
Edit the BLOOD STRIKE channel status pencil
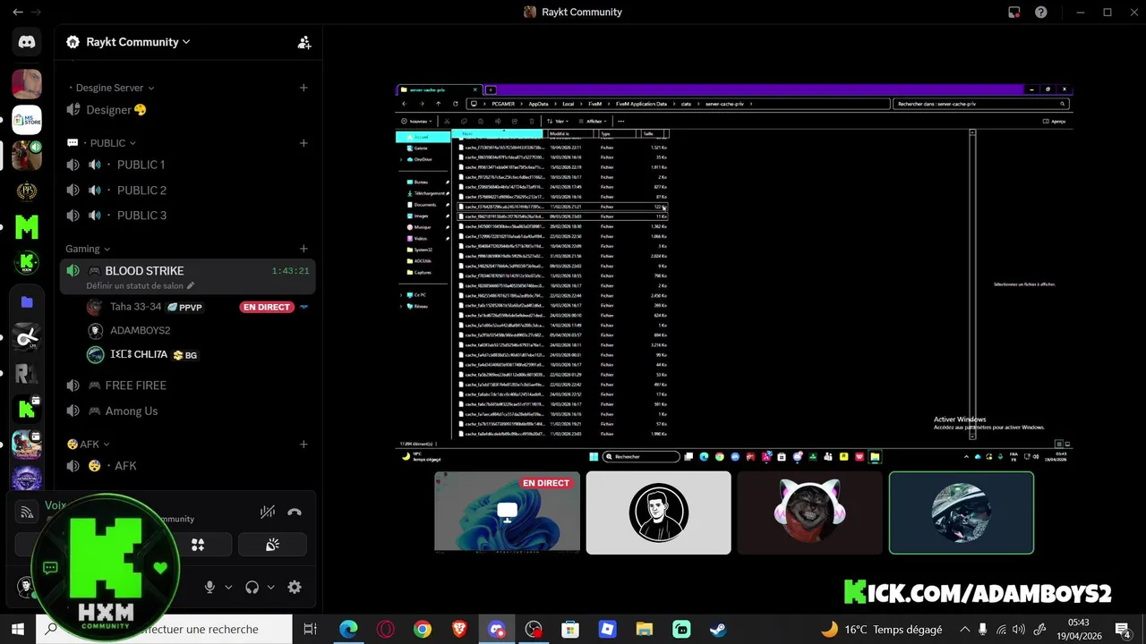[190, 286]
